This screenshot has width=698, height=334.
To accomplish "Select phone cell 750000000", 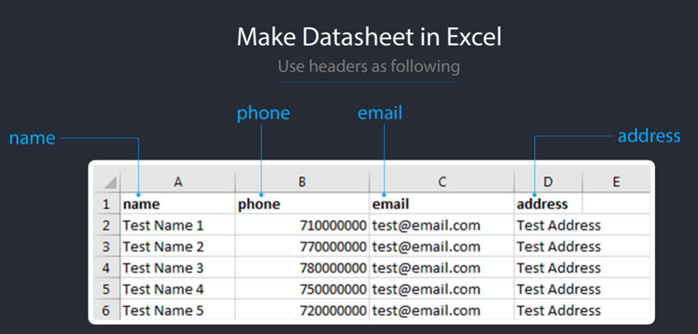I will coord(302,289).
